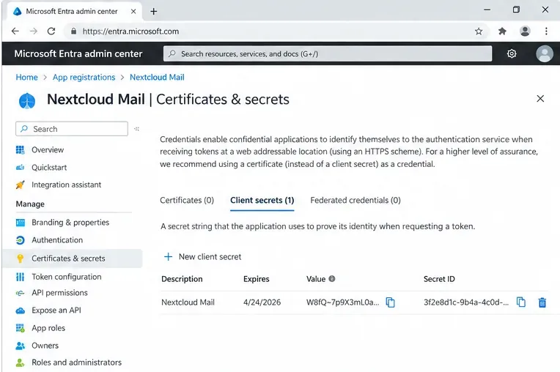The height and width of the screenshot is (372, 560).
Task: Open Token configuration menu item
Action: [67, 277]
